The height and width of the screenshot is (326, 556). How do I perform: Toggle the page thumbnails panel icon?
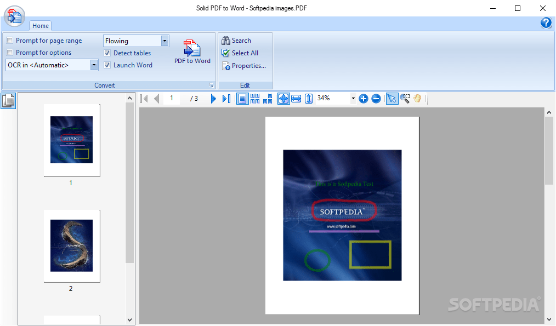pos(8,101)
